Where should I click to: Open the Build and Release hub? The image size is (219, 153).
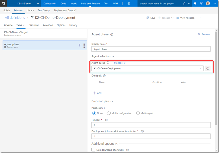[x=90, y=3]
